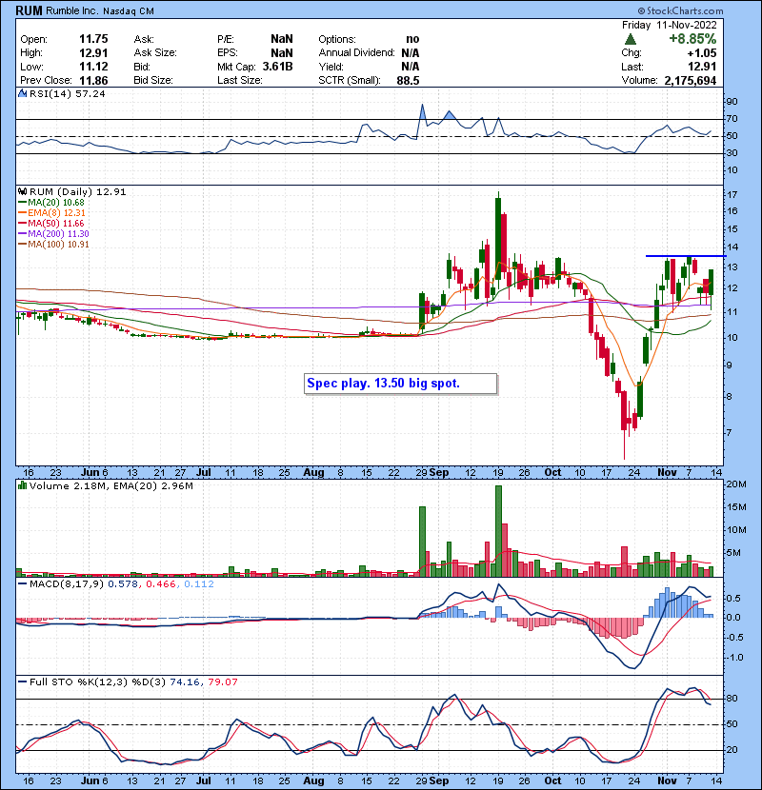Click the green up-triangle price change icon
762x790 pixels.
(x=630, y=39)
